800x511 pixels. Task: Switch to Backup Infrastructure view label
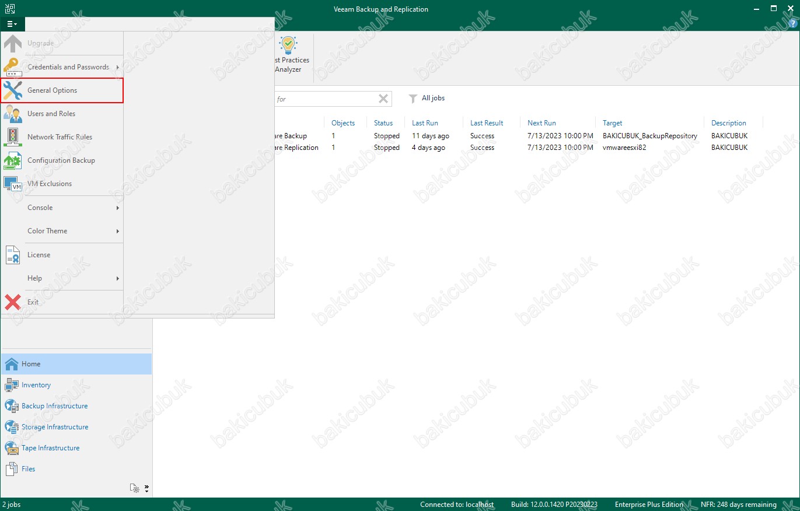coord(55,406)
